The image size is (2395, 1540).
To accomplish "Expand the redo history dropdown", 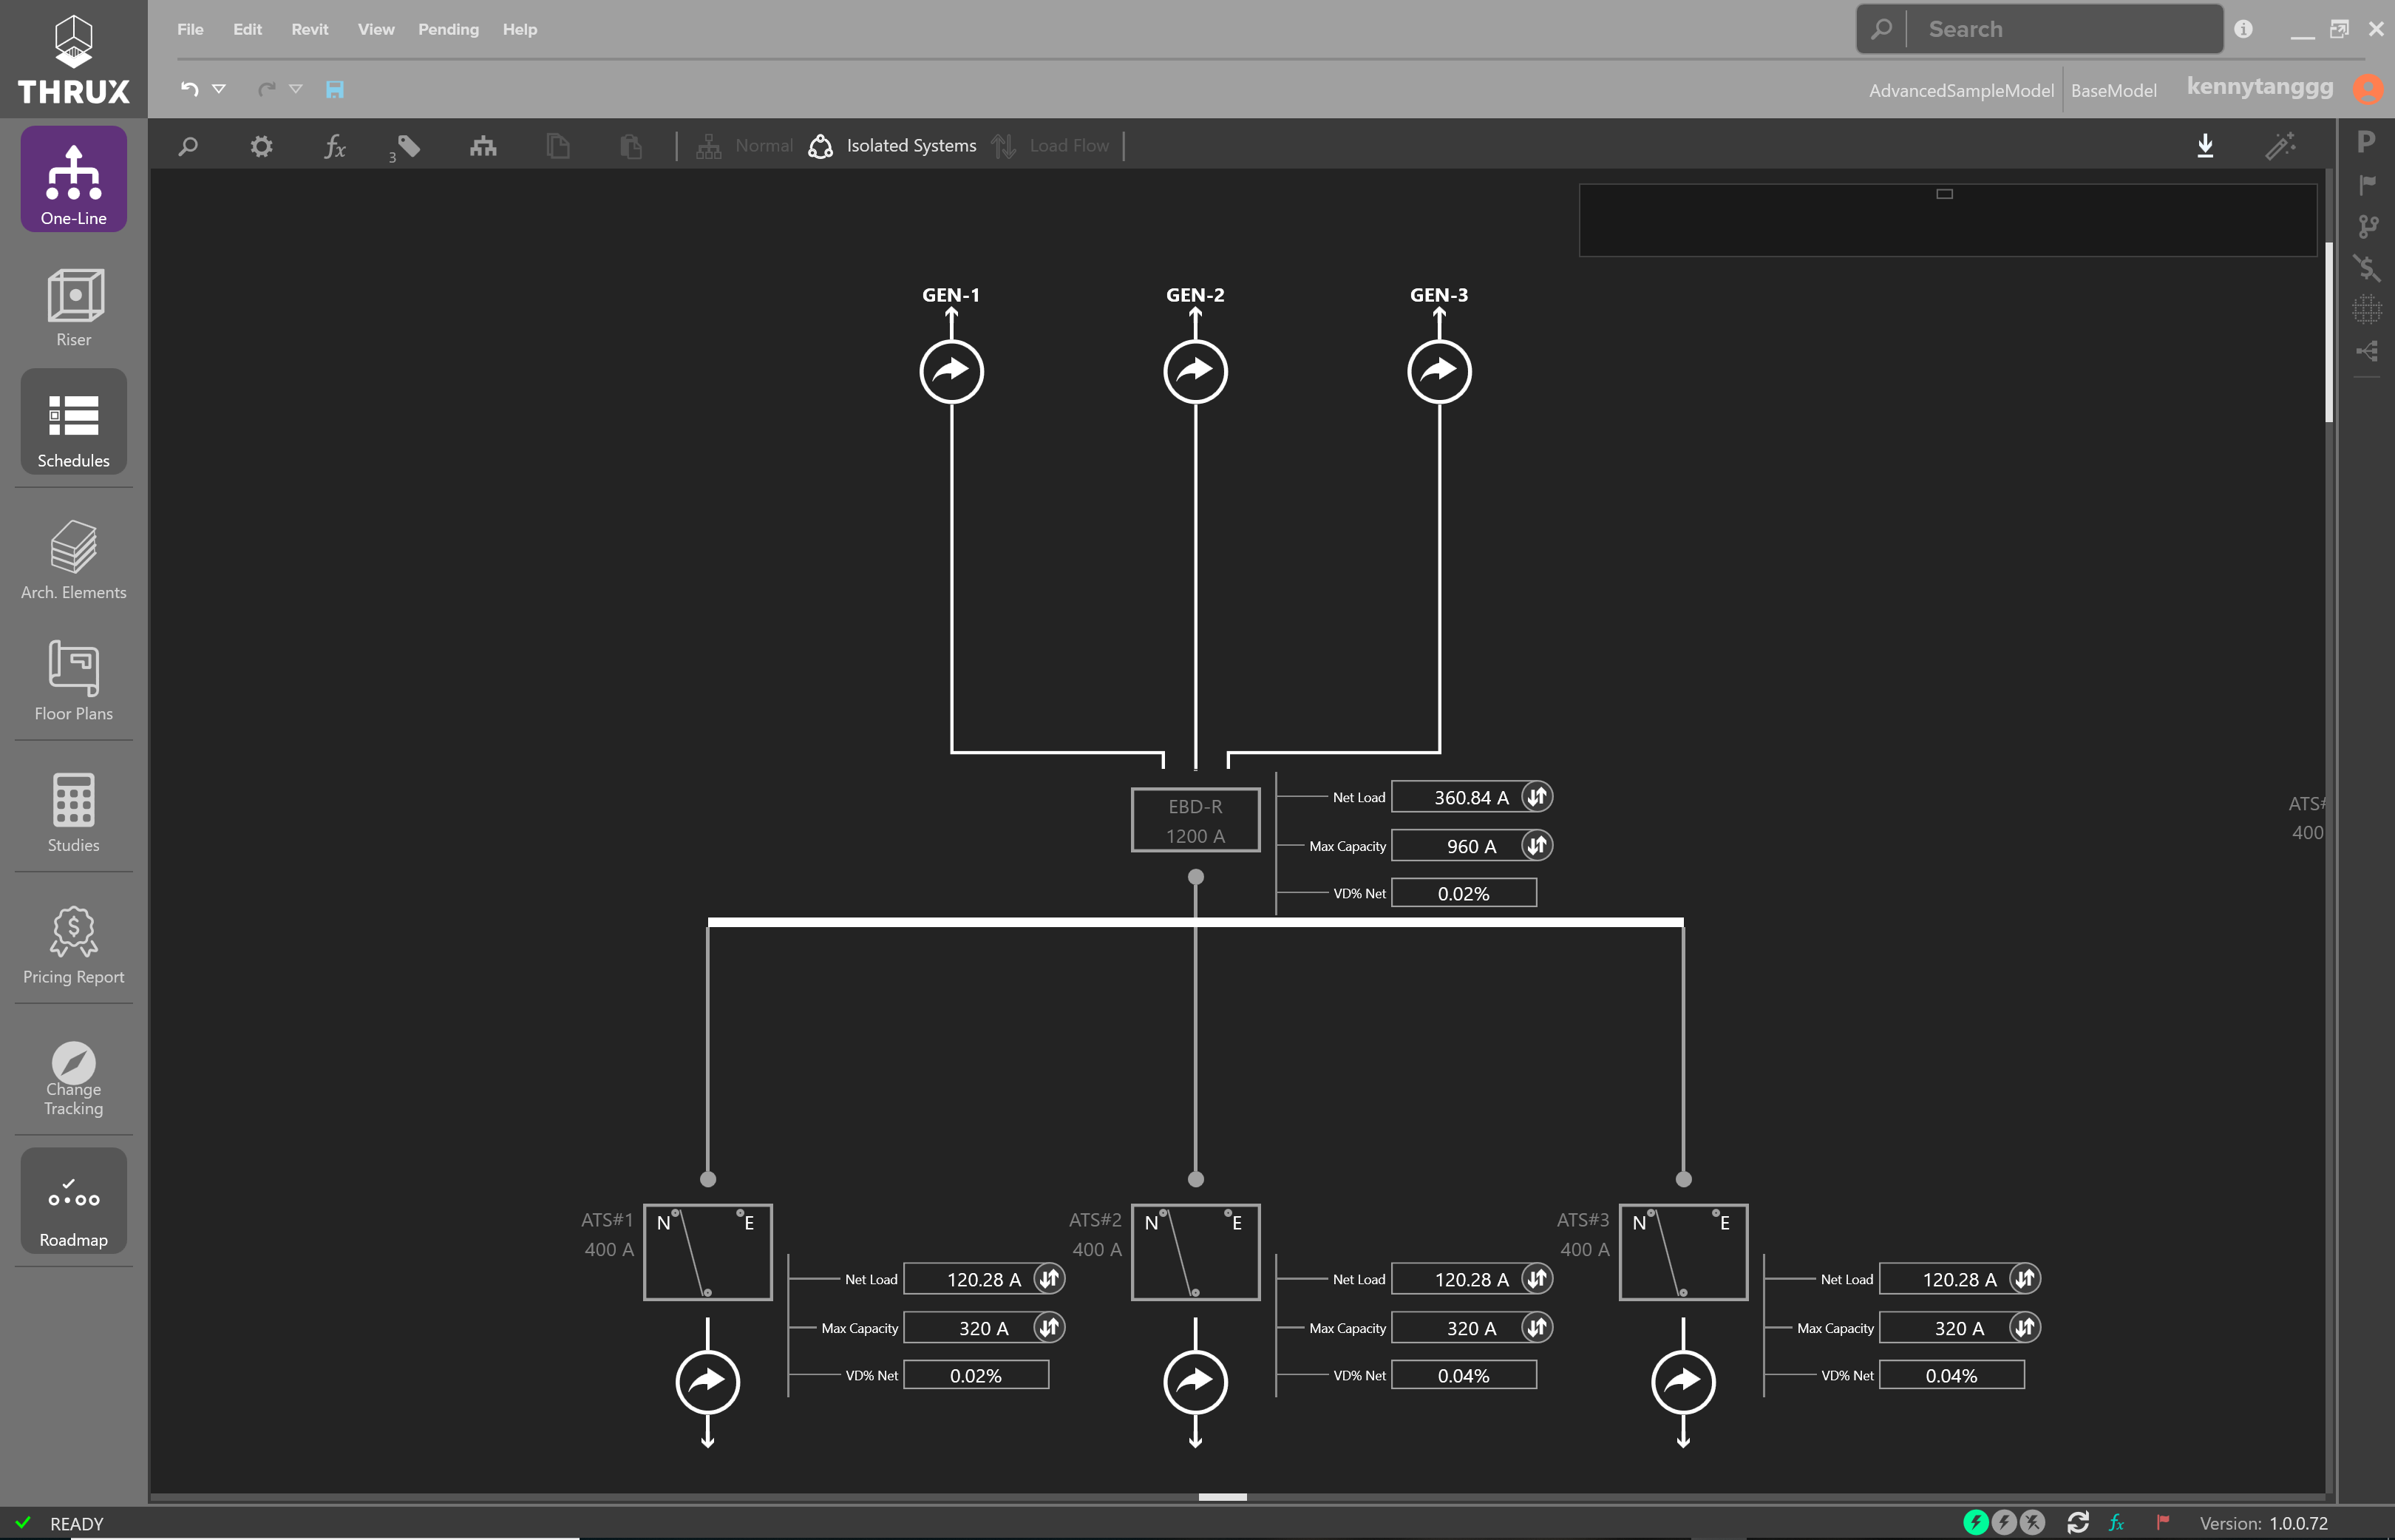I will [296, 89].
